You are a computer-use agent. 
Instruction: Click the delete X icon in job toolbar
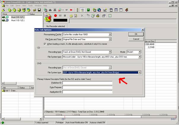[82, 16]
